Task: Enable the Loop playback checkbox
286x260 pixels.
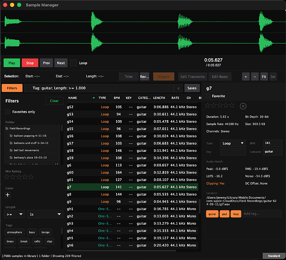Action: [x=73, y=63]
